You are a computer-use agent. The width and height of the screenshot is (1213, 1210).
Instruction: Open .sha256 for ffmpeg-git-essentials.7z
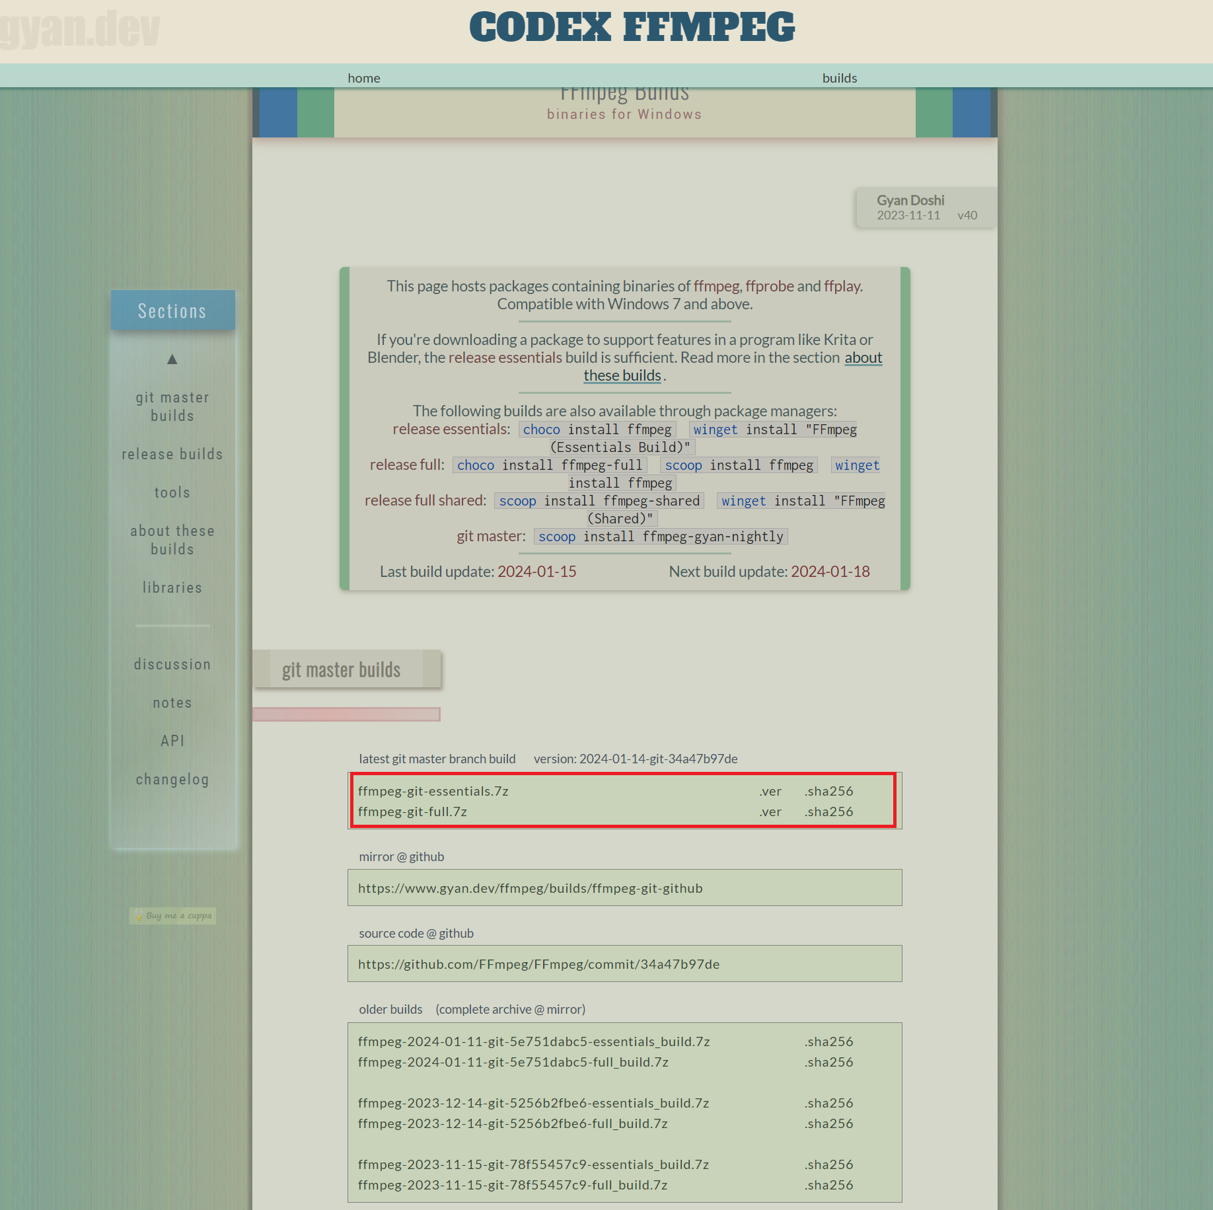click(x=829, y=791)
